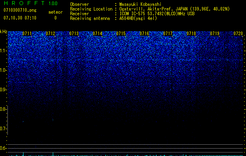
Task: Select the ICOM IC-575 receiver text
Action: click(x=157, y=14)
